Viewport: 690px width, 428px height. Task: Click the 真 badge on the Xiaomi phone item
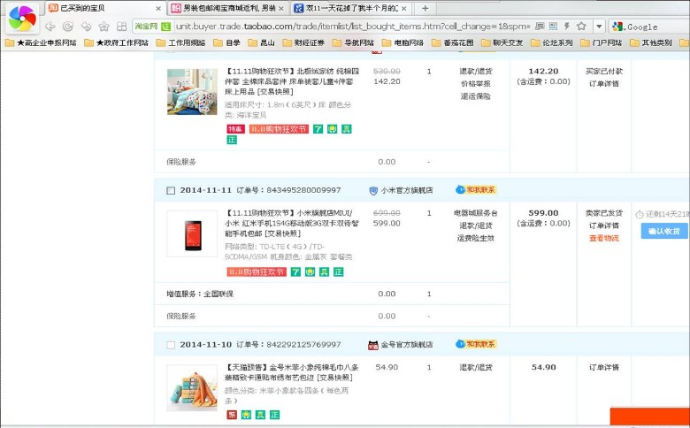coord(325,271)
